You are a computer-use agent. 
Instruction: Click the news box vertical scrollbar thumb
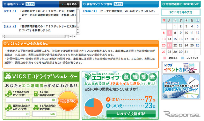(x=78, y=16)
